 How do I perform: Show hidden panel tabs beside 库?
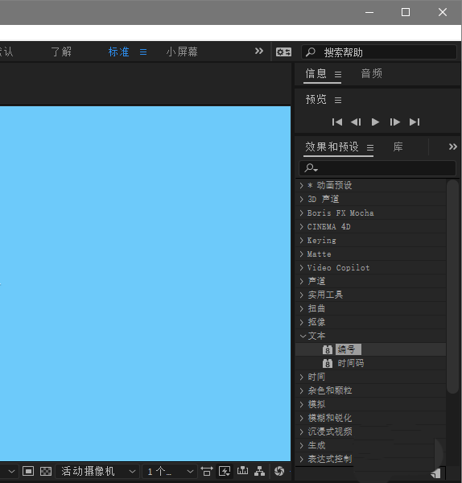452,147
